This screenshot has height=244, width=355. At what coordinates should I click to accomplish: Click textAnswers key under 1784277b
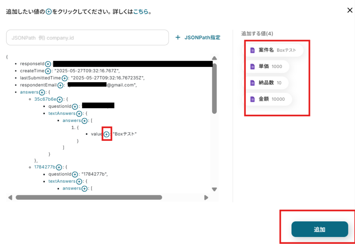[62, 181]
